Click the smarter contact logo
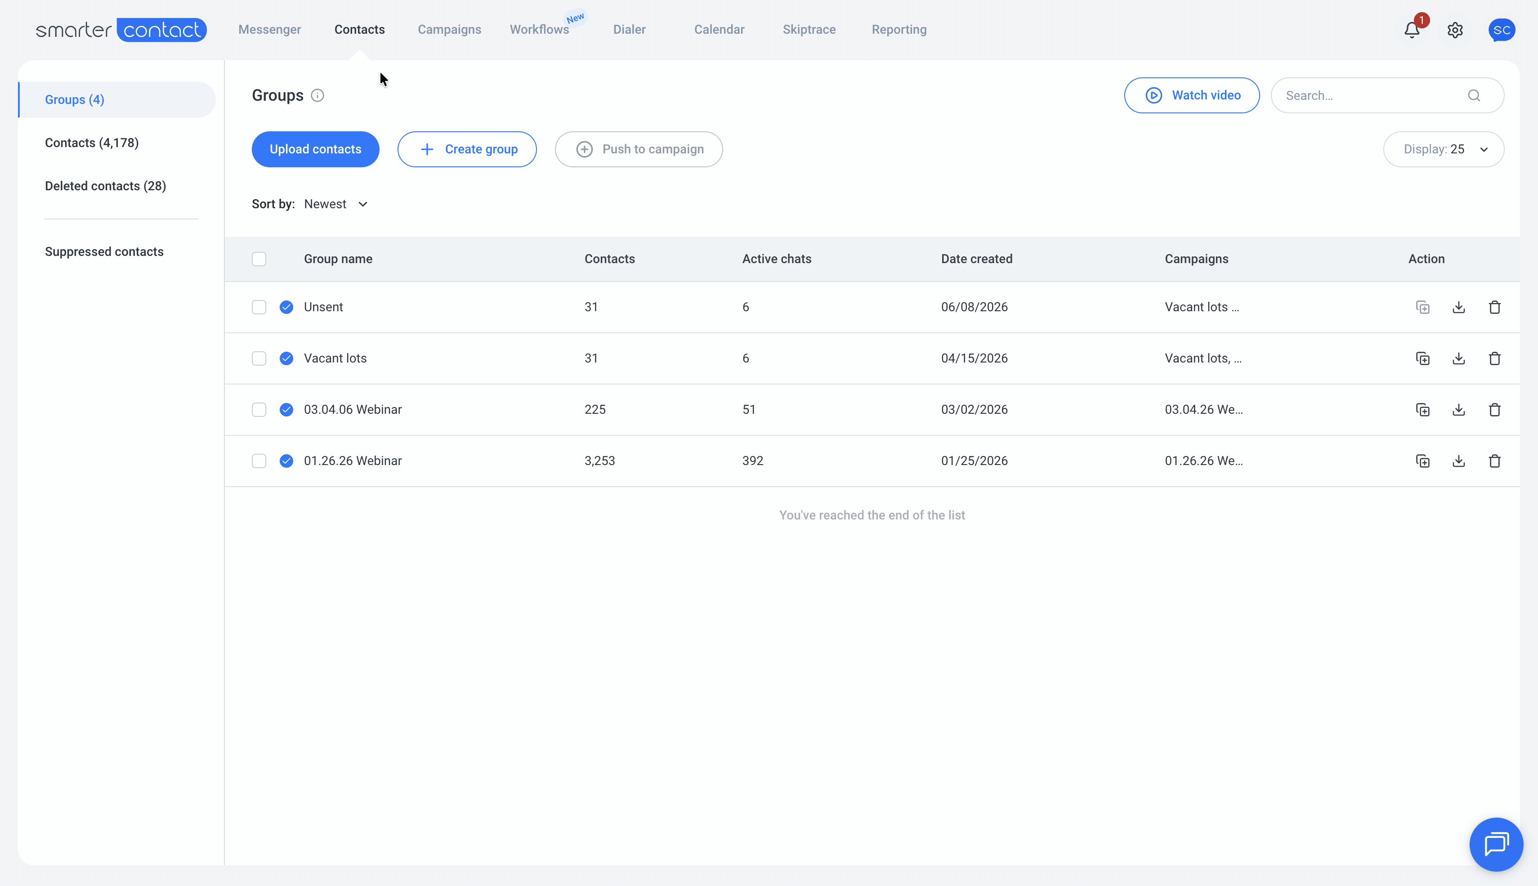The width and height of the screenshot is (1538, 886). tap(121, 30)
